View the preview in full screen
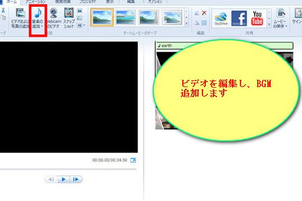This screenshot has height=201, width=302. (133, 160)
